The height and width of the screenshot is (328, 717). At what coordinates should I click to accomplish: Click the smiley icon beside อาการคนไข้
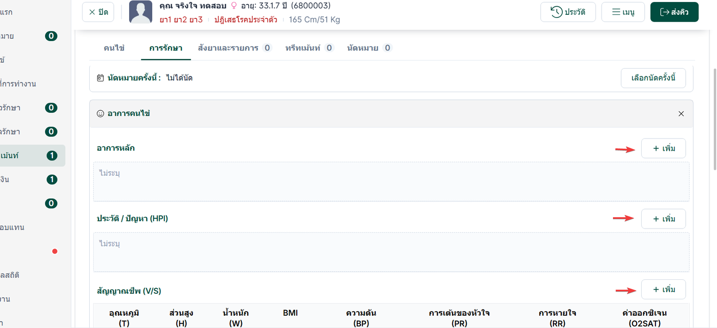[x=100, y=113]
